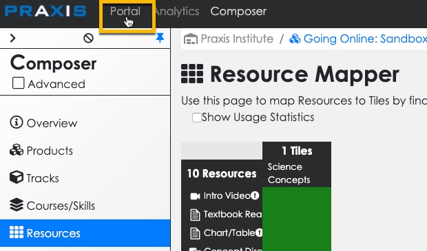This screenshot has height=251, width=427.
Task: Click the green cell beside Chart/Table
Action: pyautogui.click(x=297, y=233)
